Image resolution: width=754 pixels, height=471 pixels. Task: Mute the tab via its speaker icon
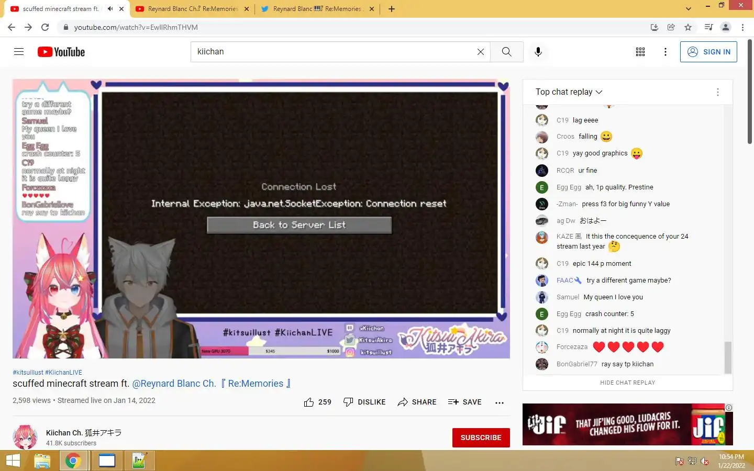click(110, 9)
